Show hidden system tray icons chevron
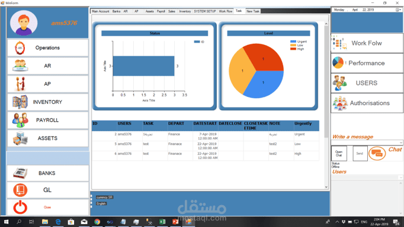 [x=337, y=222]
